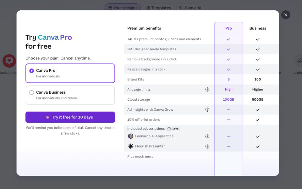Click the Pro cloud storage value 100GB
The width and height of the screenshot is (302, 189).
229,100
